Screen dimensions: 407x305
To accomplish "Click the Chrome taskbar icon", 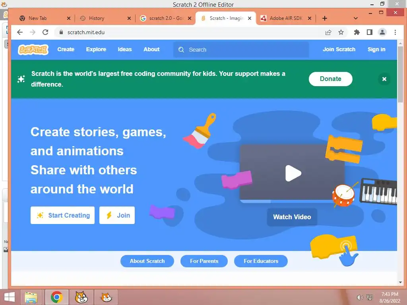I will (56, 297).
